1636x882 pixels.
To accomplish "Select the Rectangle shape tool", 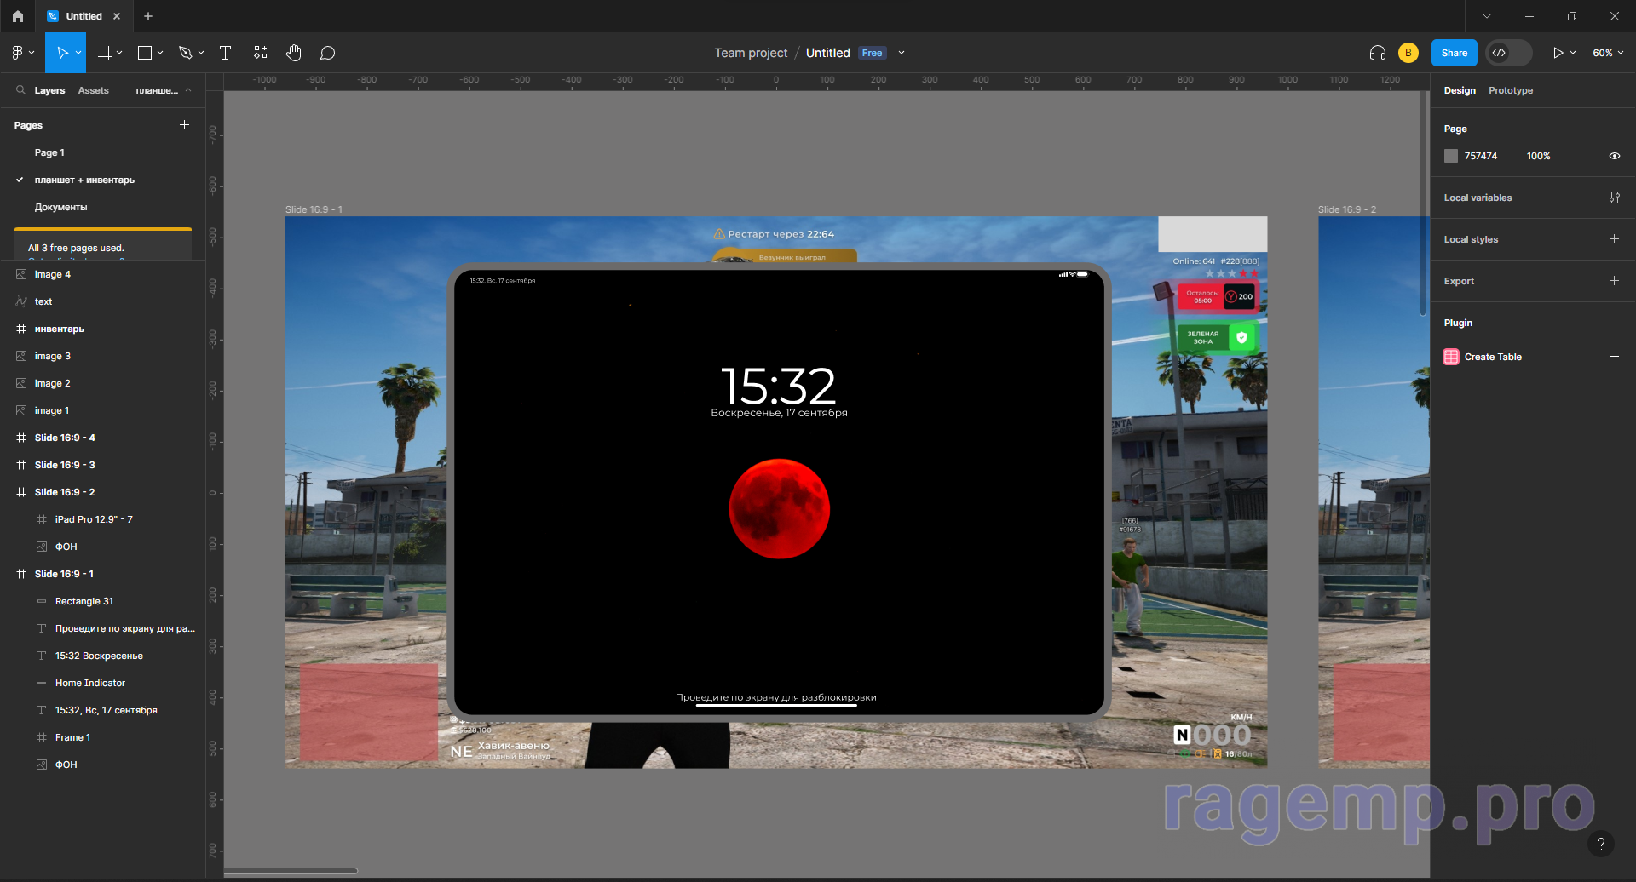I will click(x=145, y=53).
